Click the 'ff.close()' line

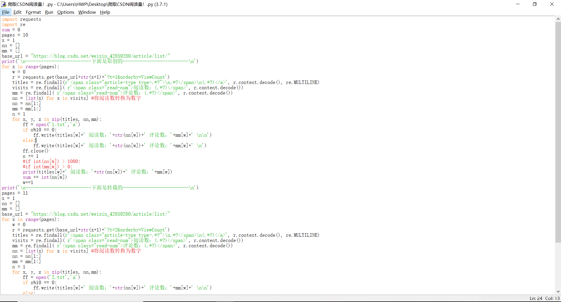(x=36, y=151)
